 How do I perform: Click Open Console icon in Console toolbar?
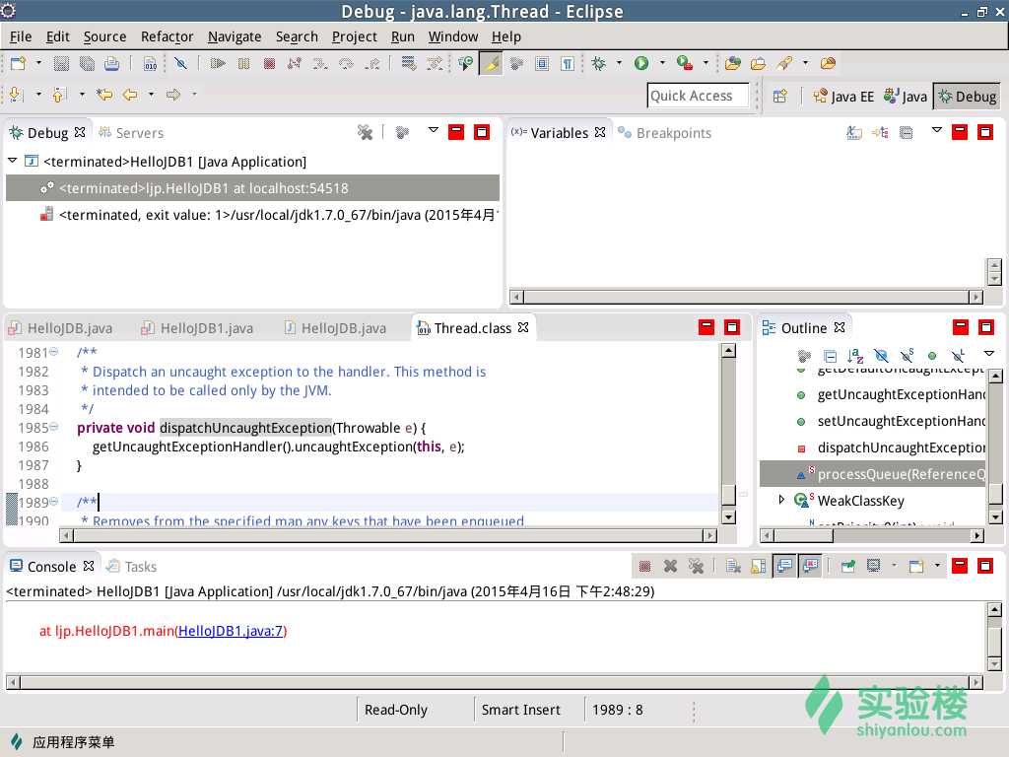915,567
